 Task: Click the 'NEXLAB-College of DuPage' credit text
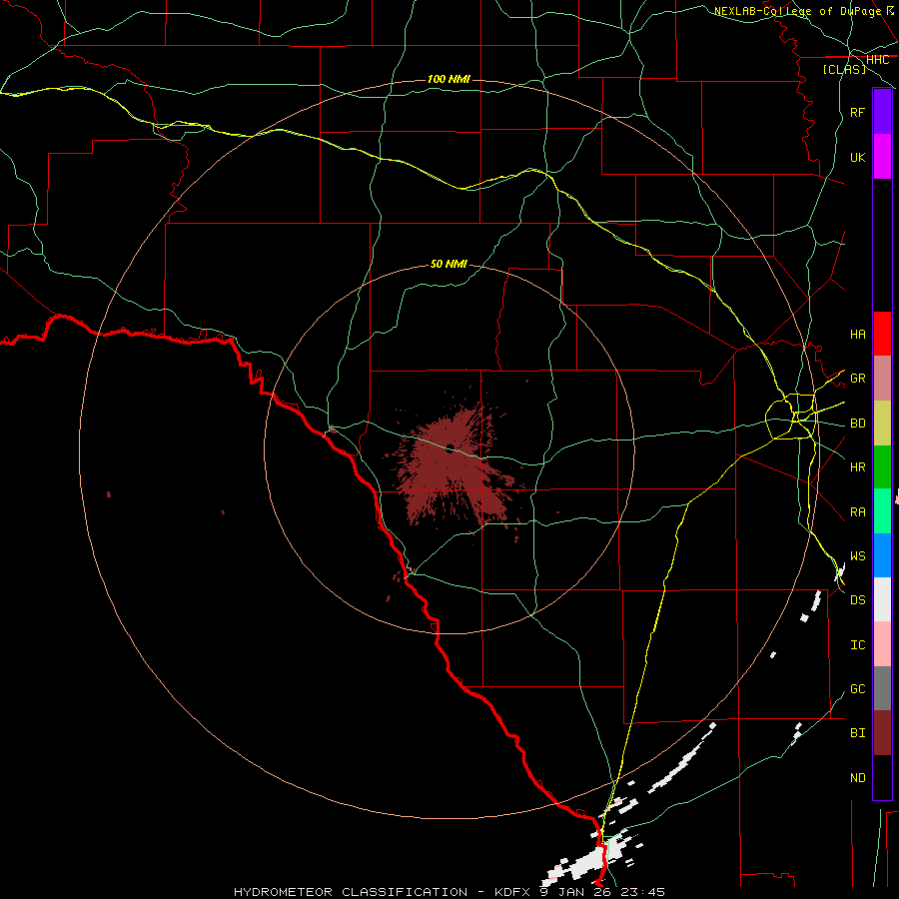coord(797,11)
